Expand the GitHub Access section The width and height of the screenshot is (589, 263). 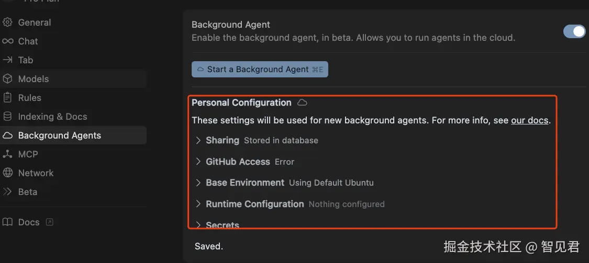click(198, 162)
